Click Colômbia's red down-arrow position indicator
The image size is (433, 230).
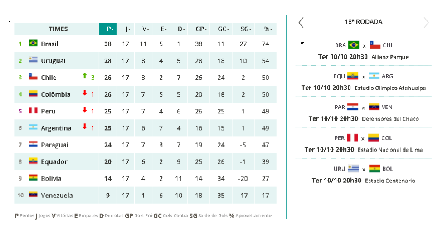click(84, 93)
